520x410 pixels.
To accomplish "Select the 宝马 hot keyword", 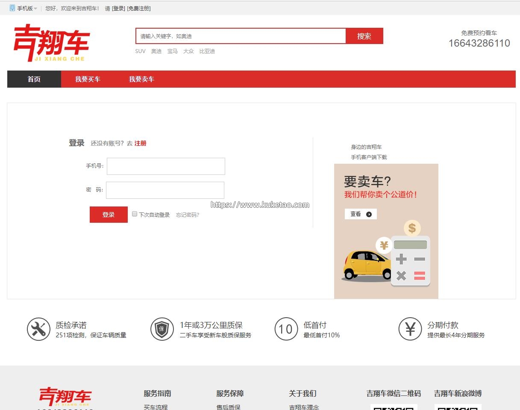I will pyautogui.click(x=172, y=51).
